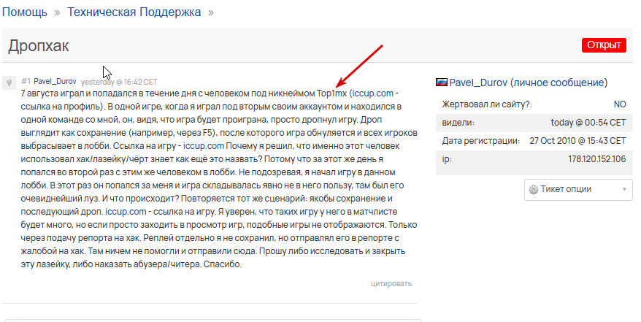
Task: Click the Дата регистрации label
Action: pyautogui.click(x=480, y=141)
